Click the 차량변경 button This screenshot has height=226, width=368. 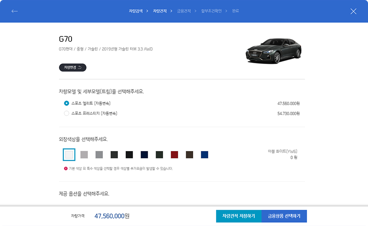pos(72,67)
